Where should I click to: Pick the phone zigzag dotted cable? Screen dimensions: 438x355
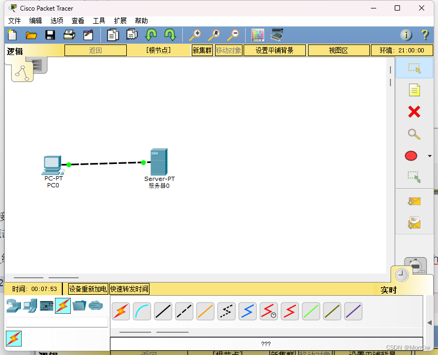click(x=227, y=311)
